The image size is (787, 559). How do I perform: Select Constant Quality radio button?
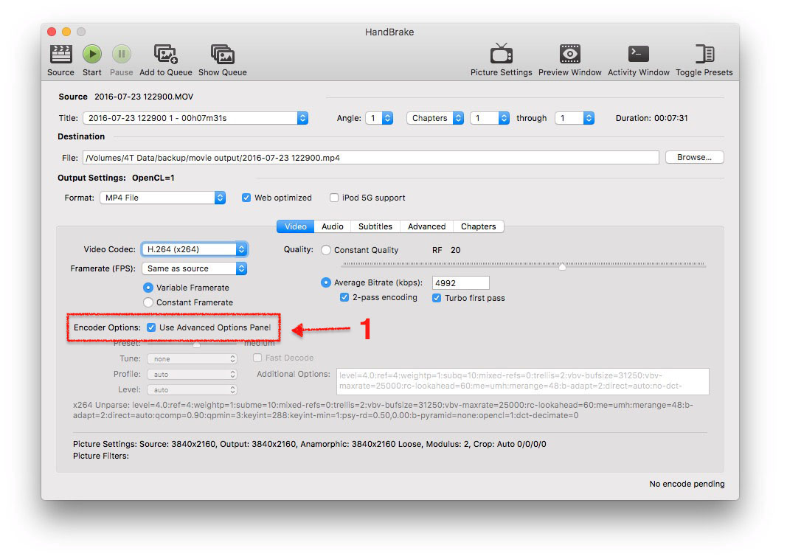coord(326,250)
